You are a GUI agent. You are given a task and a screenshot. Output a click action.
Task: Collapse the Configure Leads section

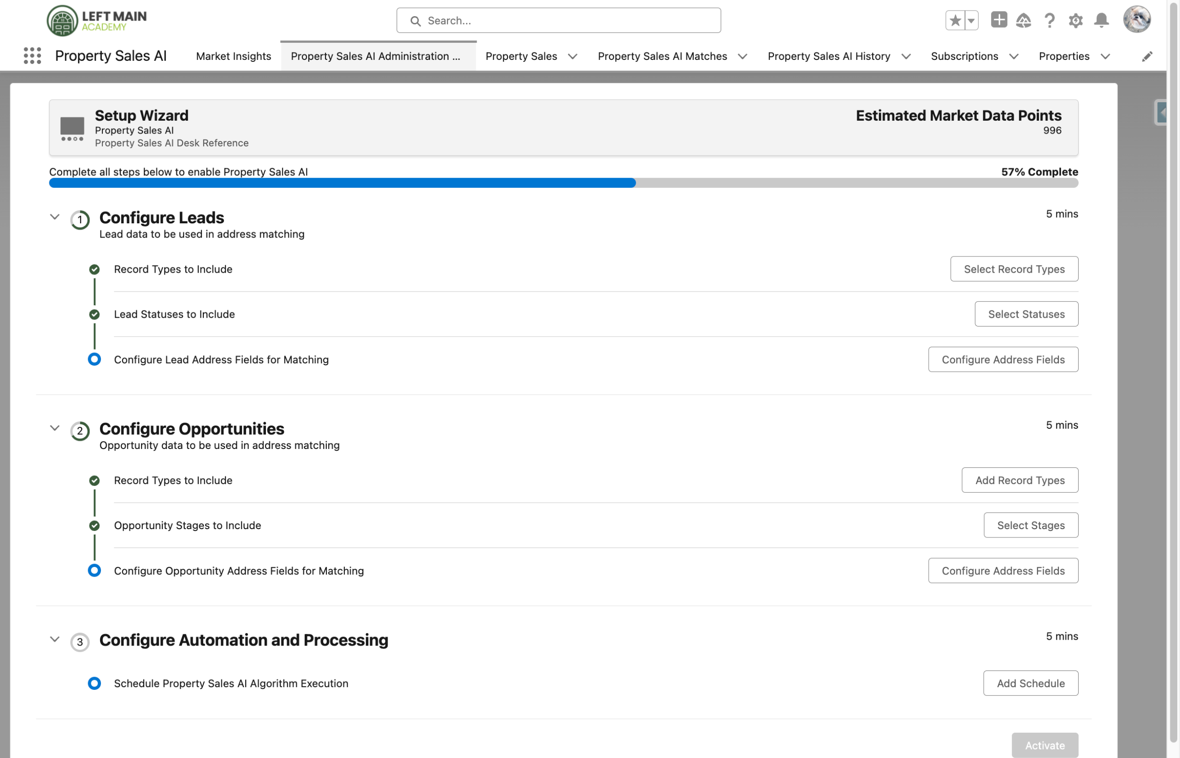coord(55,216)
